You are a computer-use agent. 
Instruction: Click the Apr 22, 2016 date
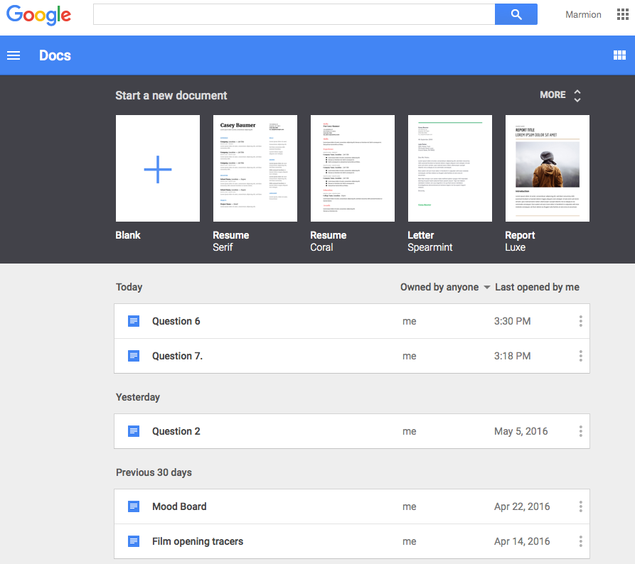(x=522, y=506)
